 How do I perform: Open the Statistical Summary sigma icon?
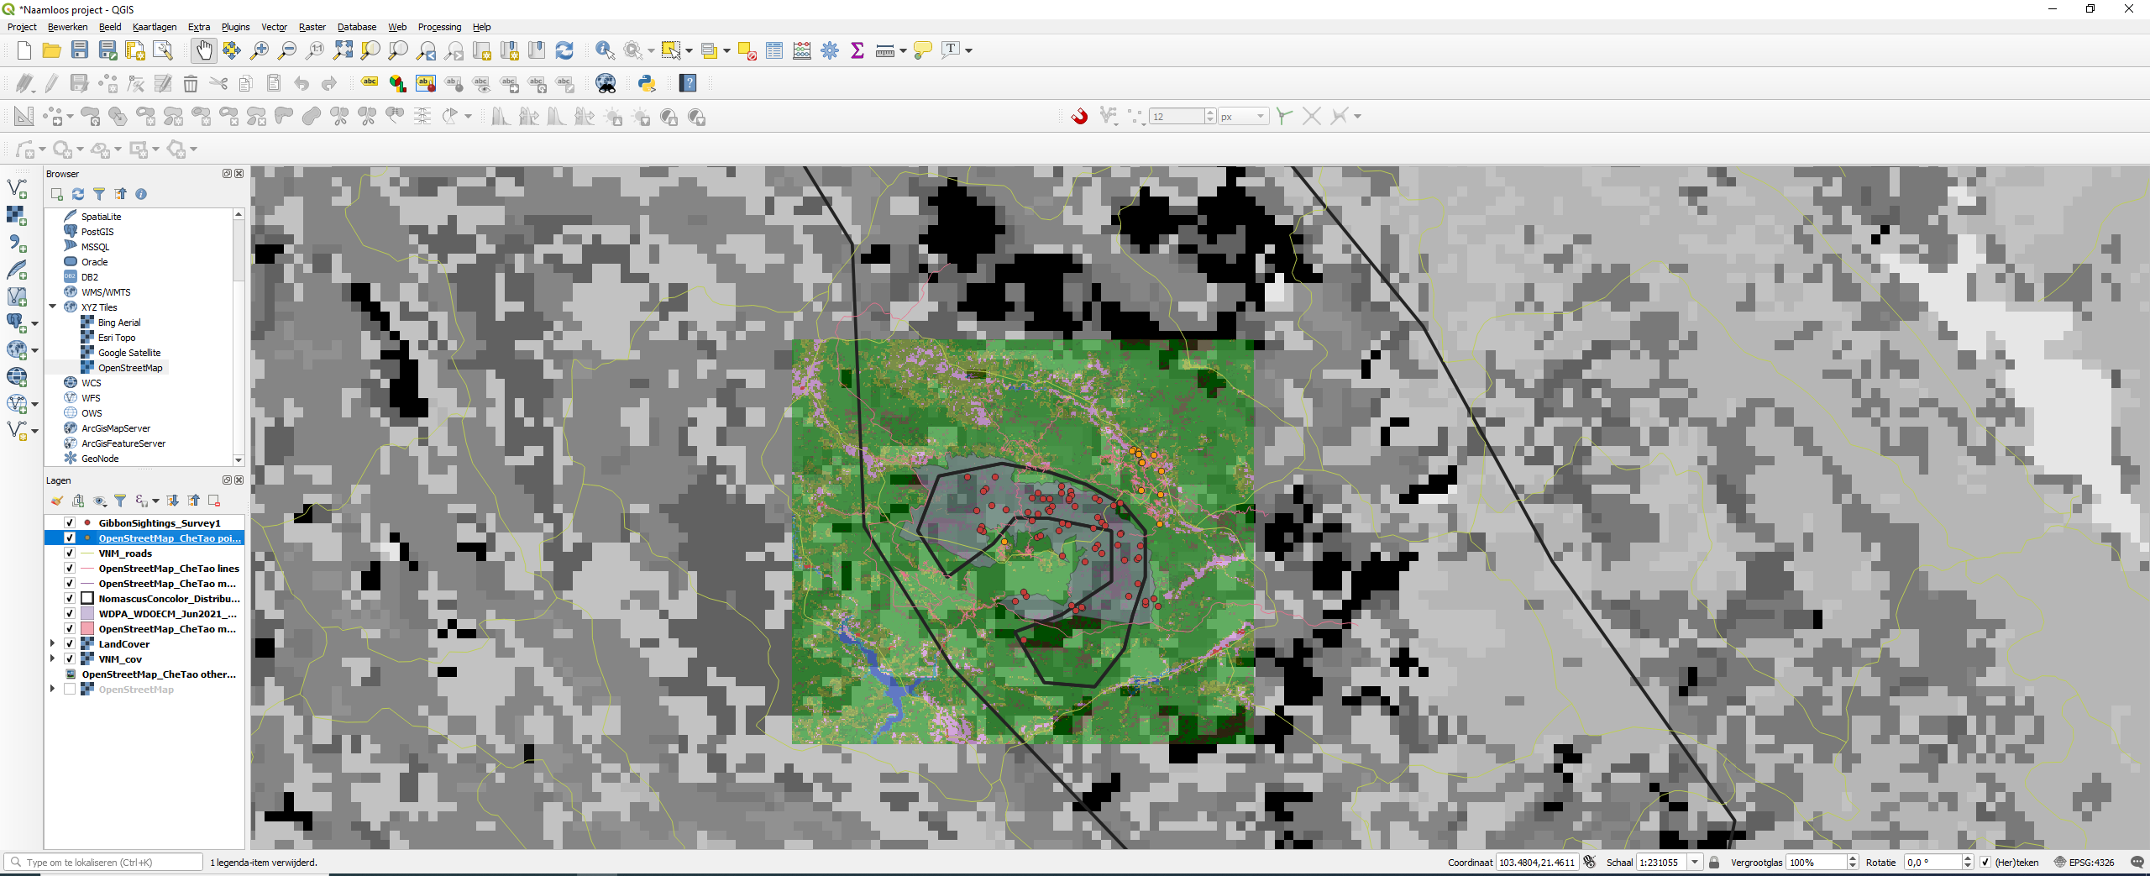tap(857, 50)
